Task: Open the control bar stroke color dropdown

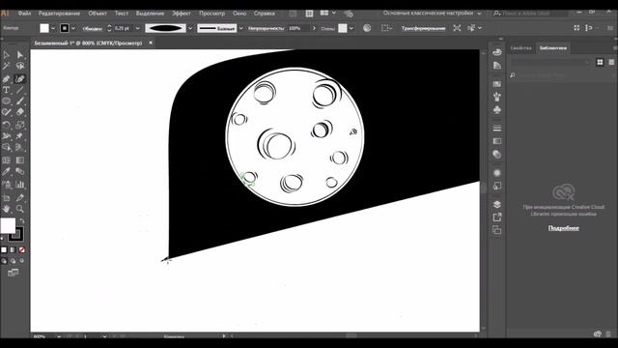Action: [x=73, y=28]
